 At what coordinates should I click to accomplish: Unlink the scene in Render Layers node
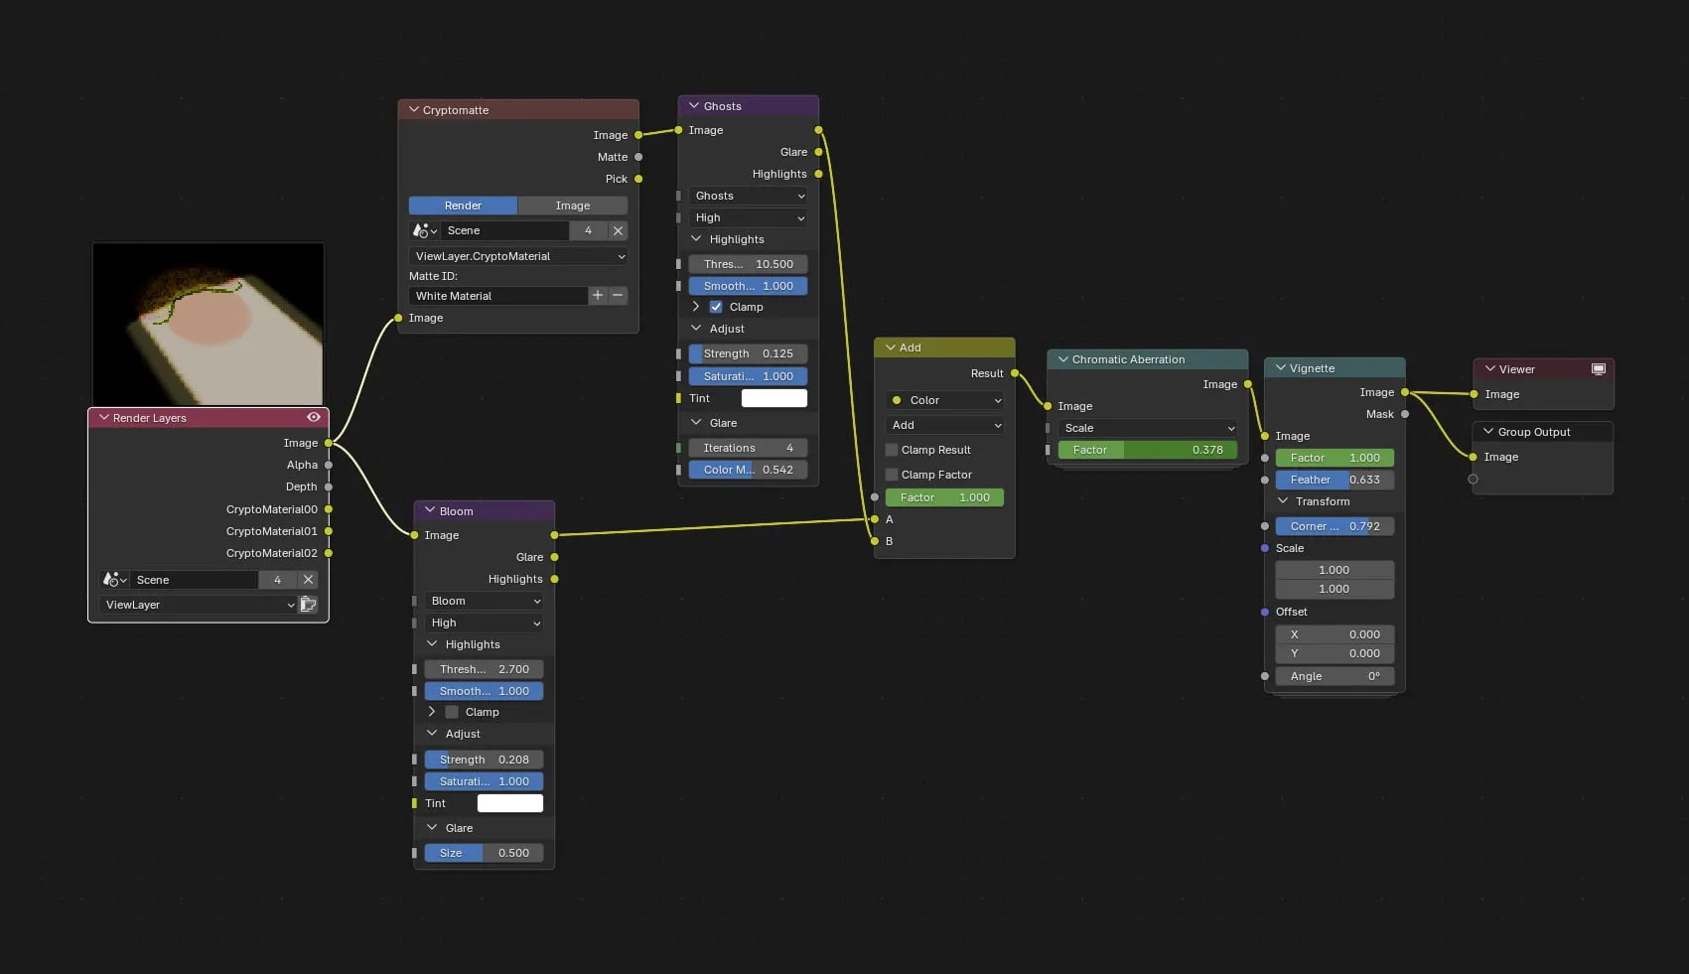tap(308, 580)
